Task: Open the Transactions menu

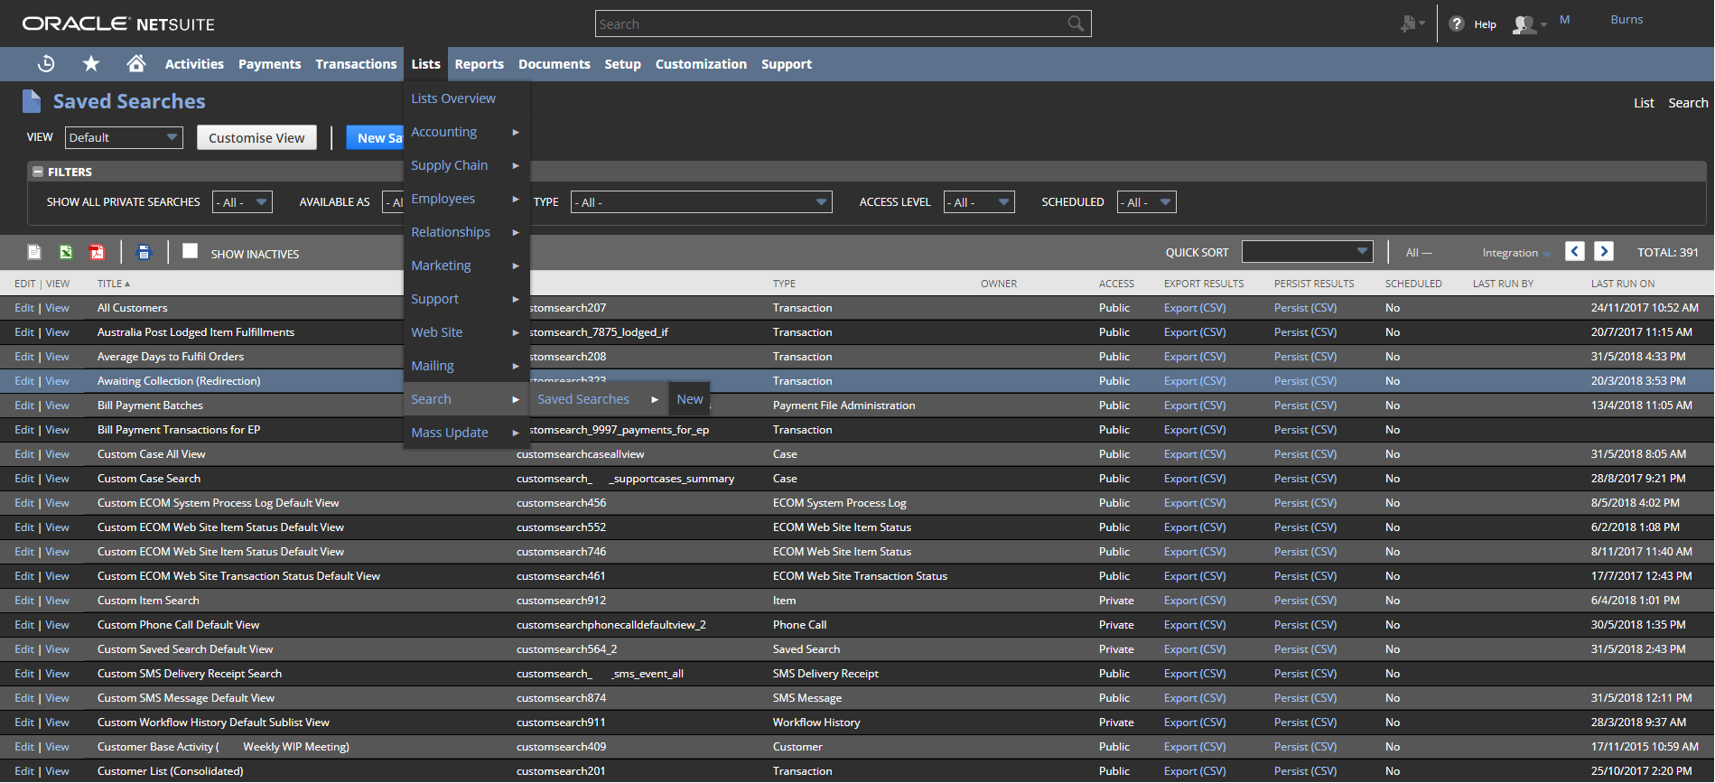Action: coord(356,64)
